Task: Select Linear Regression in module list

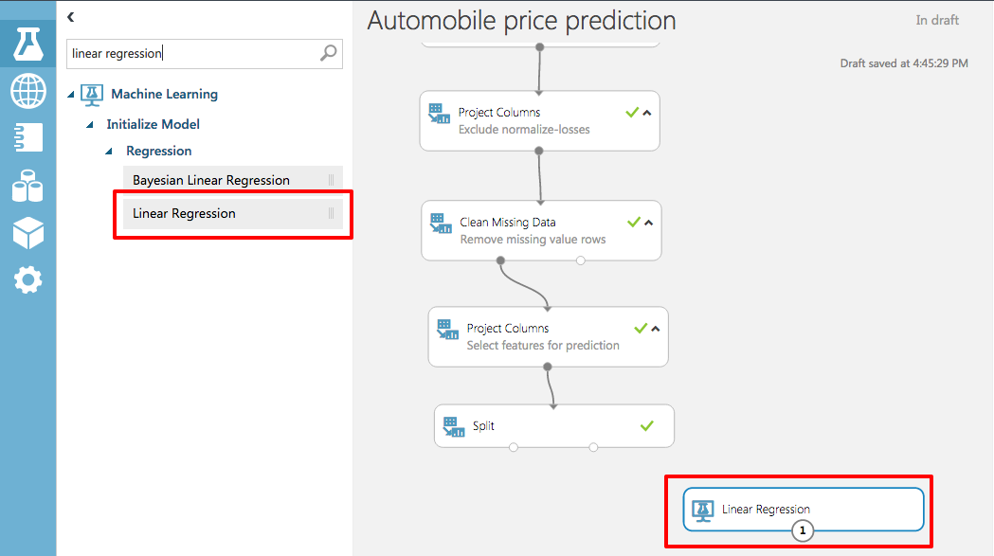Action: [185, 213]
